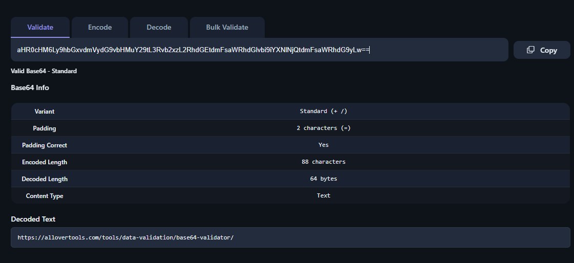Click the 'Base64 Info' heading
The image size is (574, 263).
(x=30, y=88)
